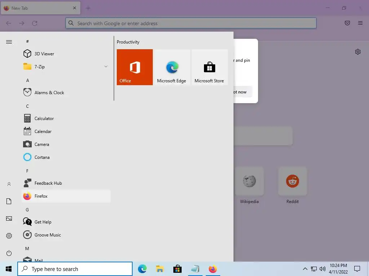Click the taskbar search box

pos(75,269)
